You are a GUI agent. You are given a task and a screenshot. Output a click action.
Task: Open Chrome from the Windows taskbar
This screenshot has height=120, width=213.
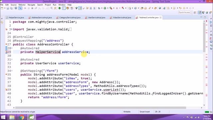click(x=21, y=117)
